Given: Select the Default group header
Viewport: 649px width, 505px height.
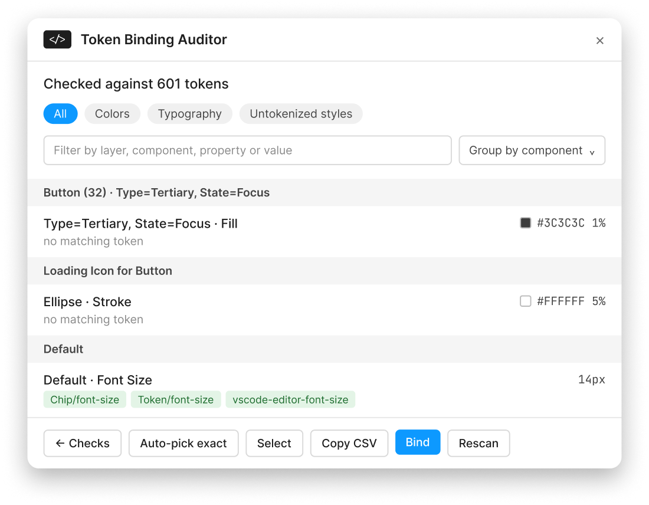Looking at the screenshot, I should 324,349.
